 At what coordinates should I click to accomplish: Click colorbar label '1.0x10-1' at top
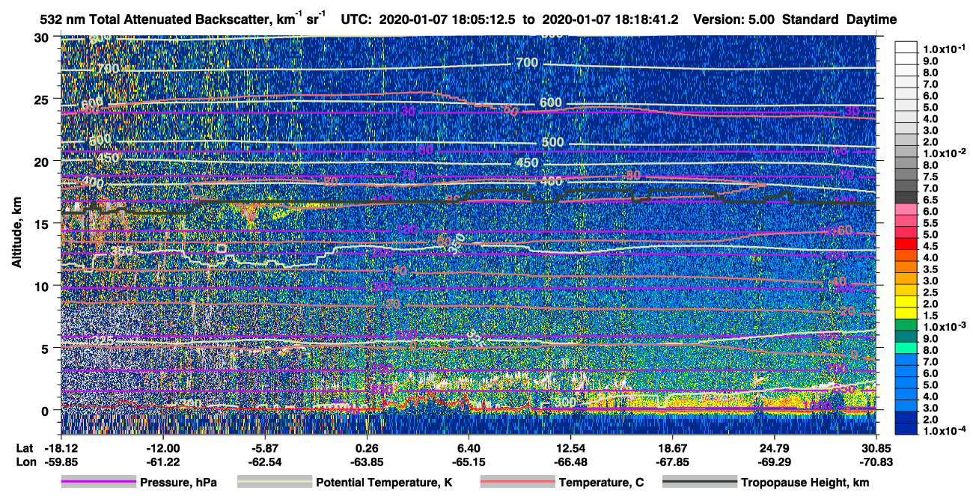[x=945, y=49]
